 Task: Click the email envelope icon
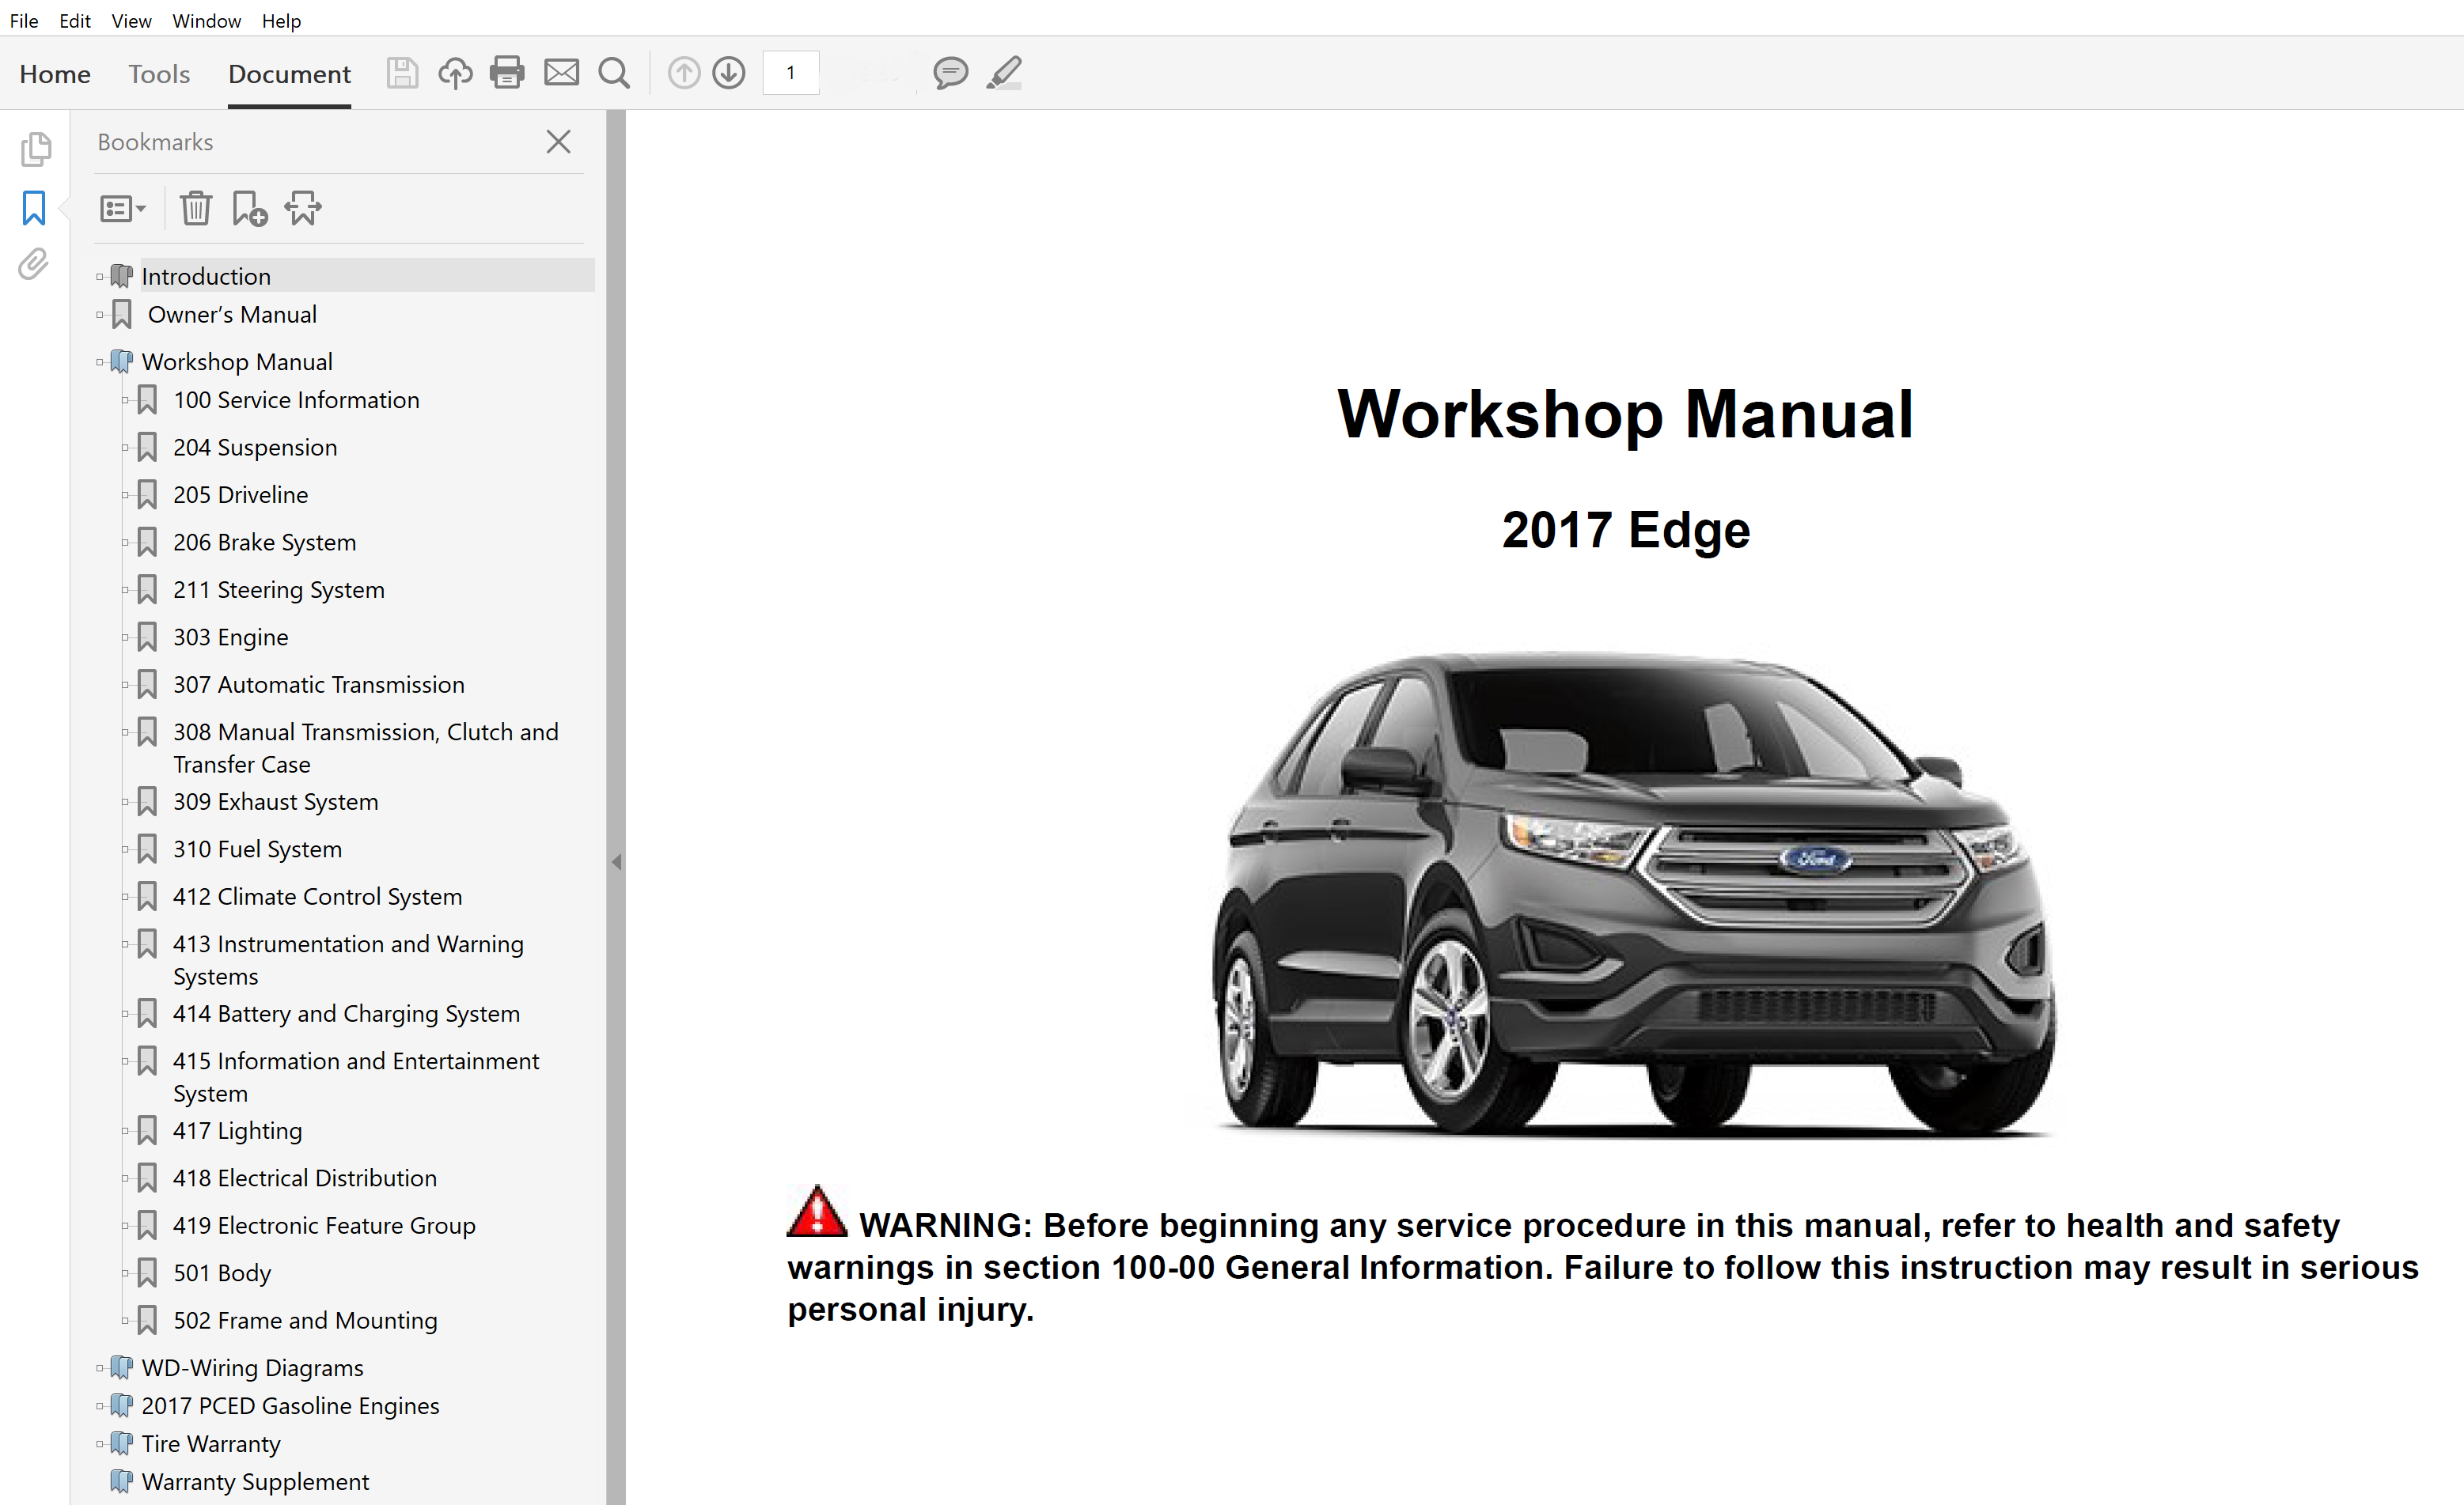(x=561, y=73)
